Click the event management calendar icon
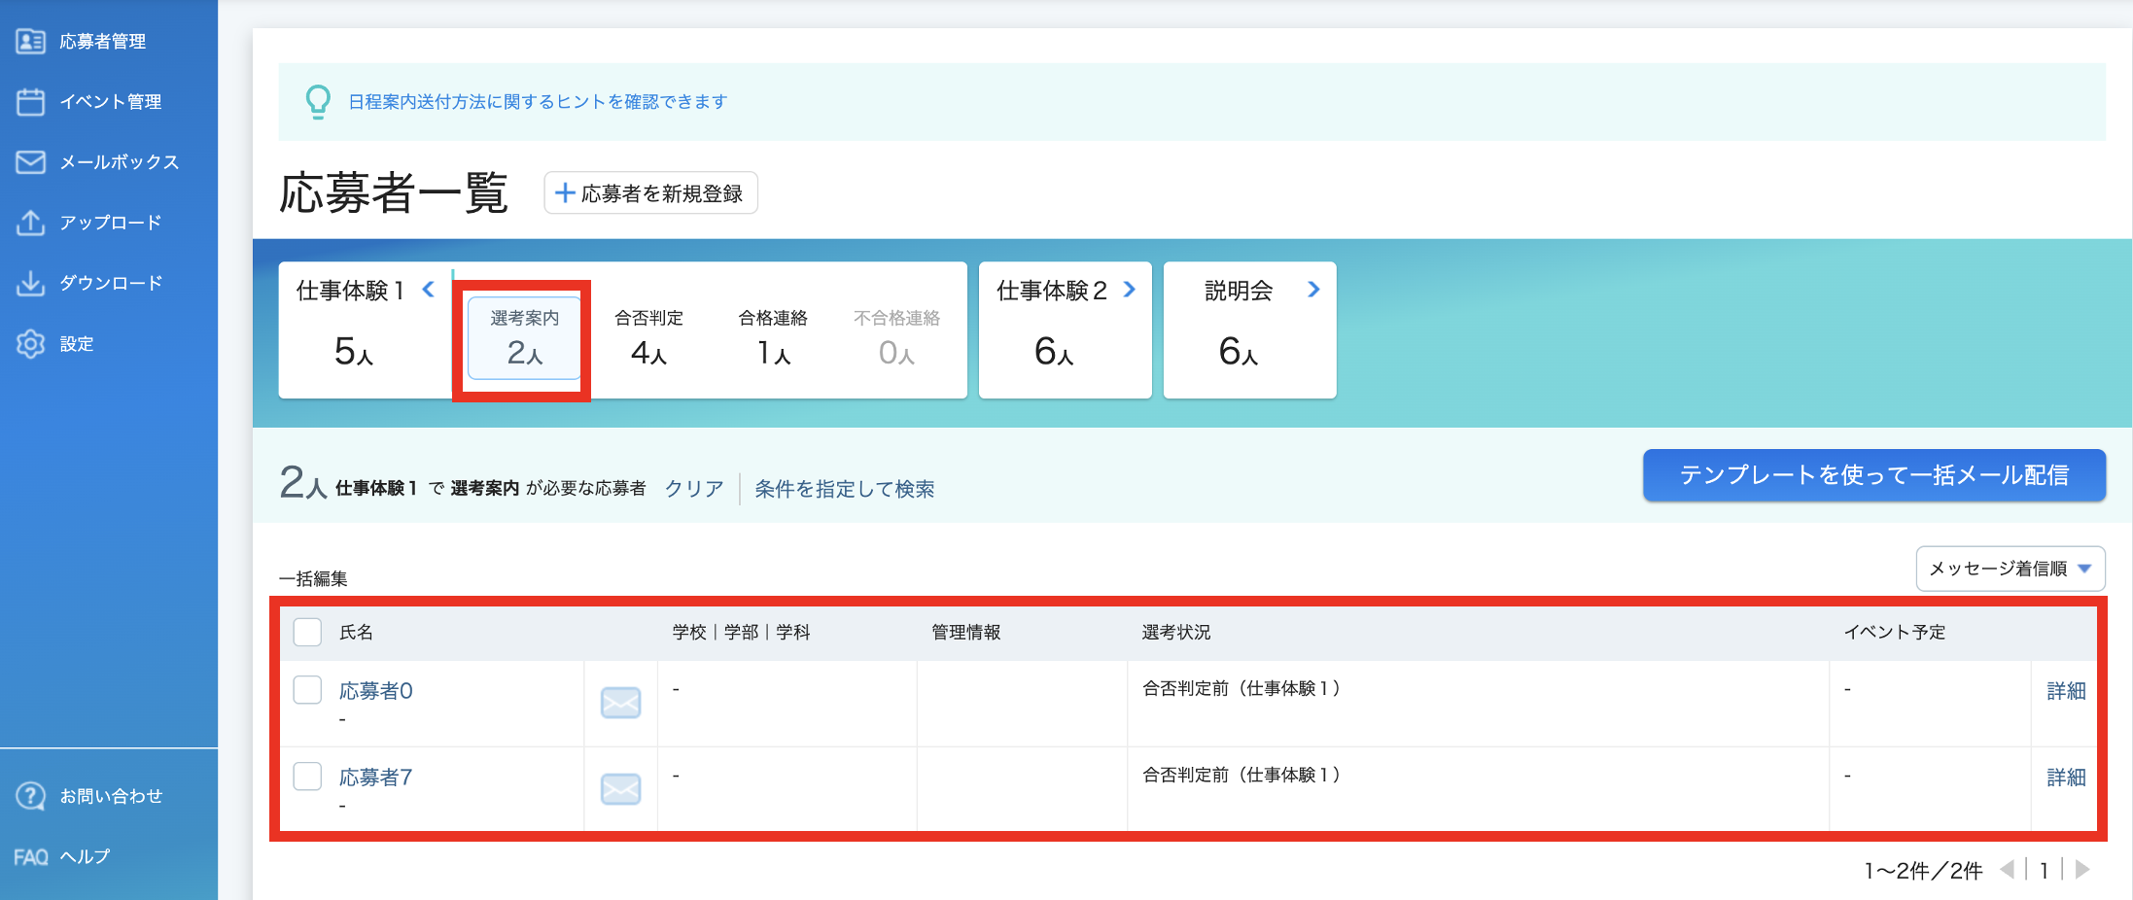2133x900 pixels. click(x=30, y=101)
